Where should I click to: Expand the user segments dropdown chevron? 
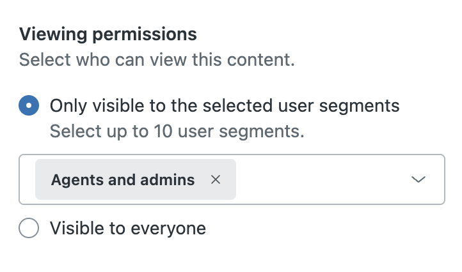418,179
